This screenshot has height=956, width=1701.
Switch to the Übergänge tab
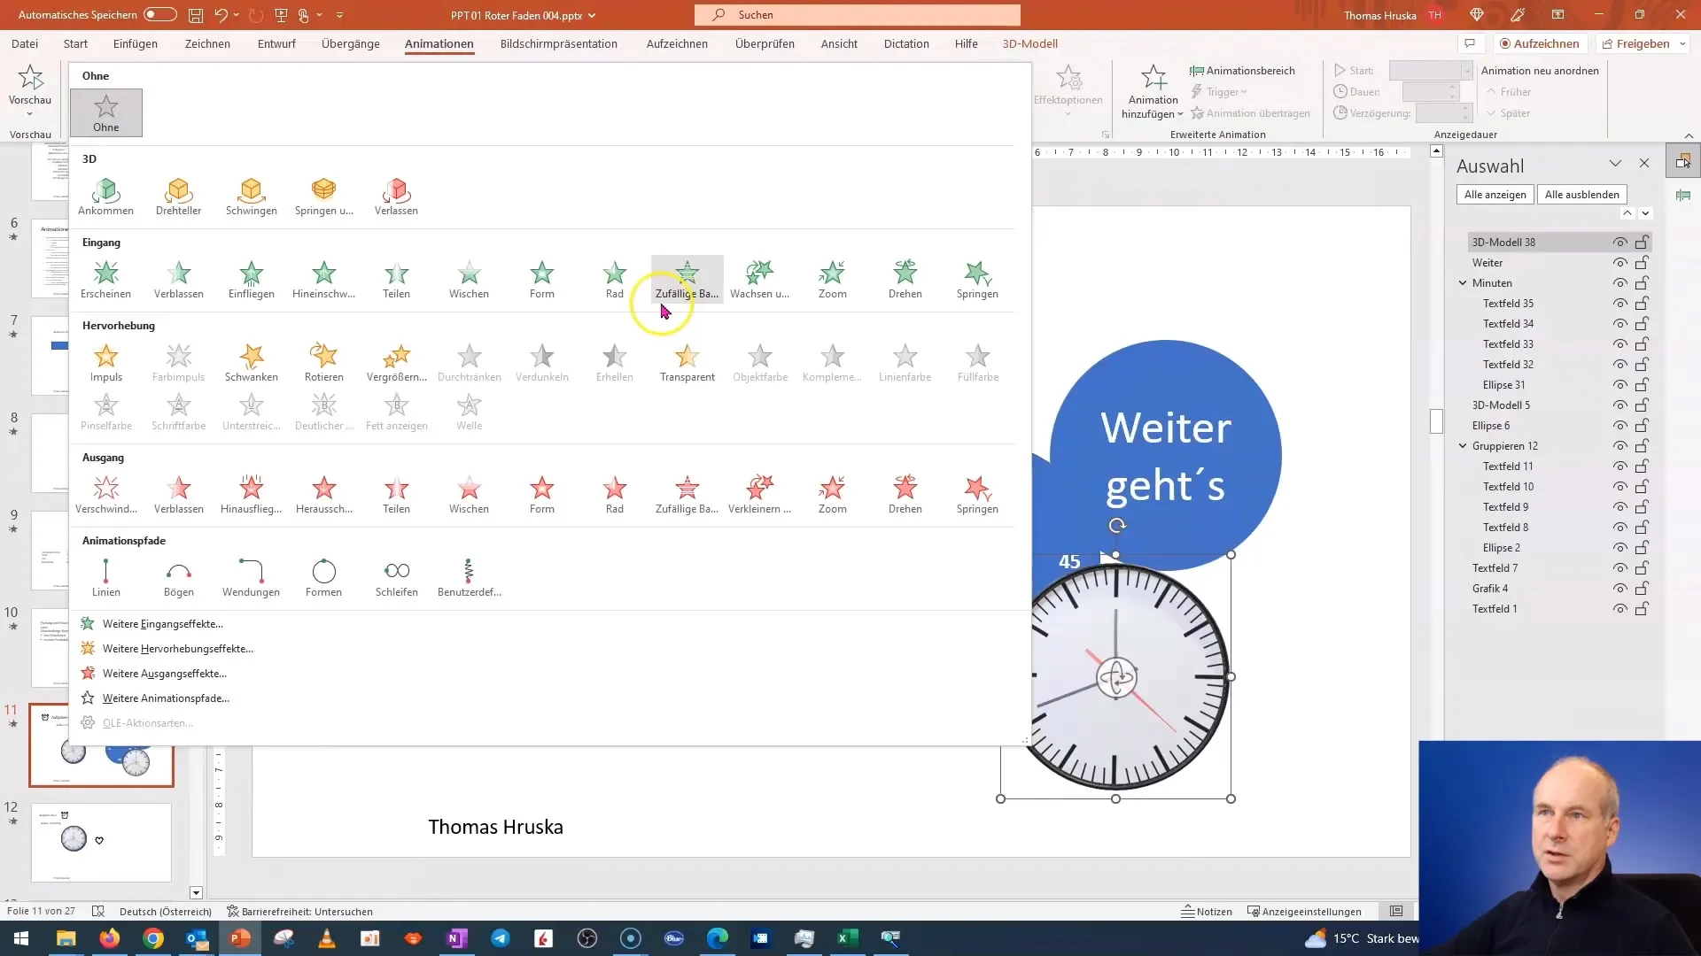point(350,44)
